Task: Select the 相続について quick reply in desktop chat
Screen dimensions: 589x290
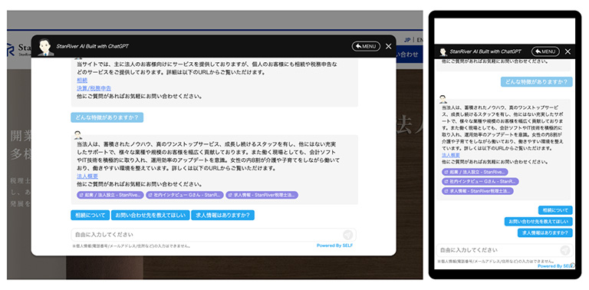Action: (90, 216)
